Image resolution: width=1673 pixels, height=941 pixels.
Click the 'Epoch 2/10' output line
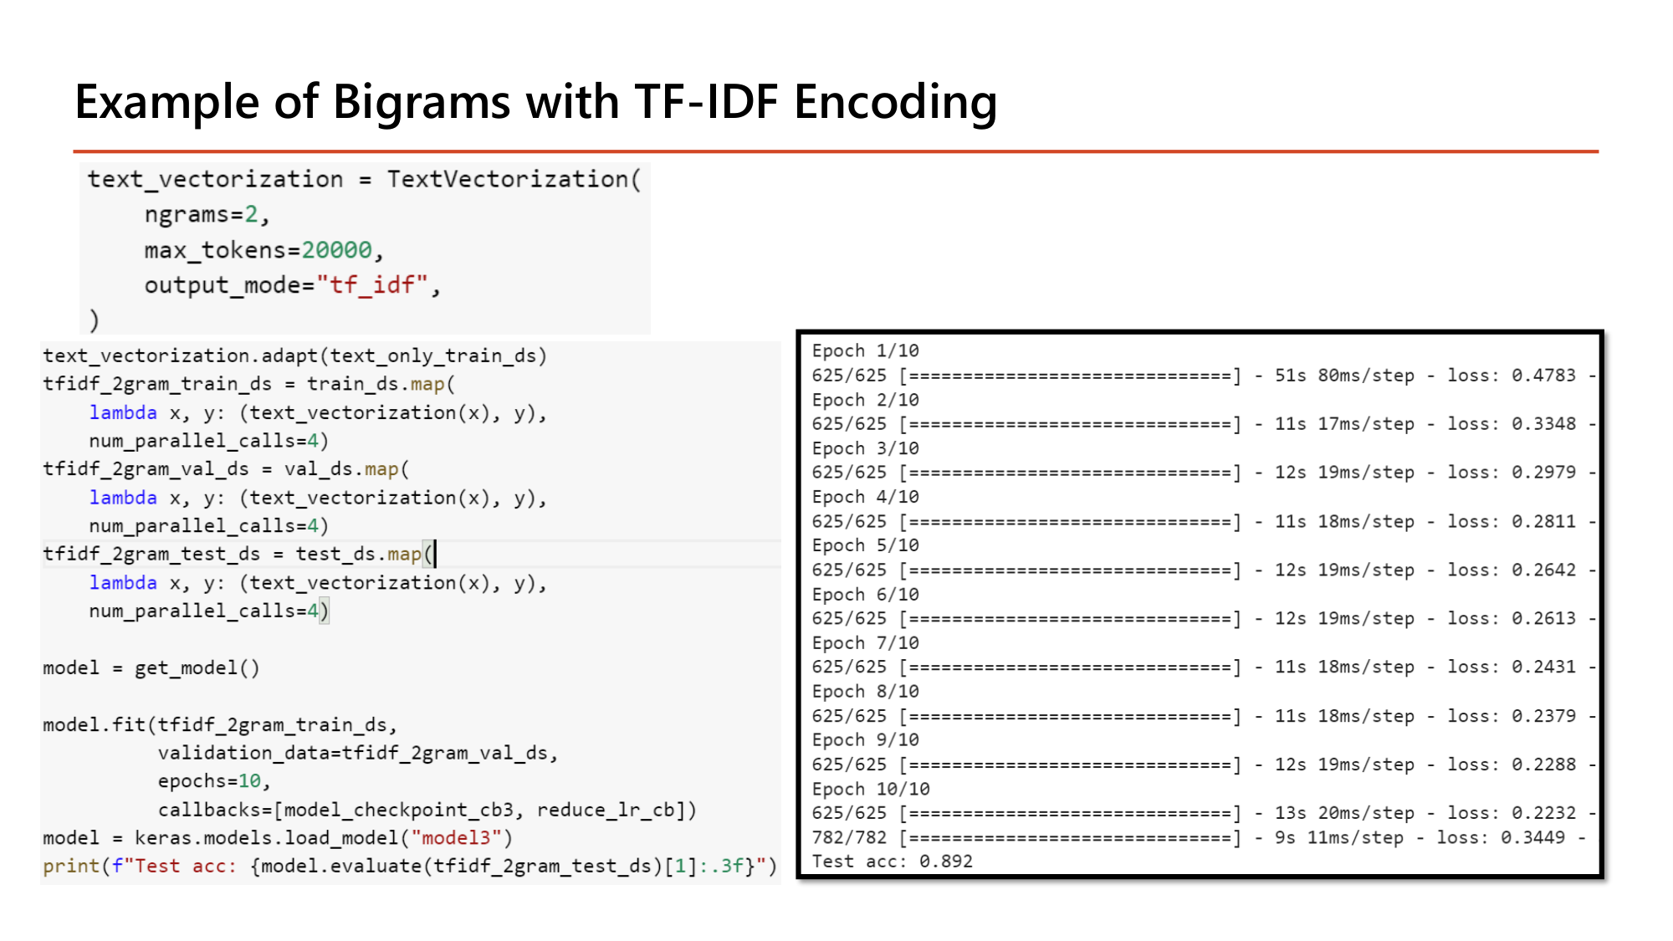865,400
